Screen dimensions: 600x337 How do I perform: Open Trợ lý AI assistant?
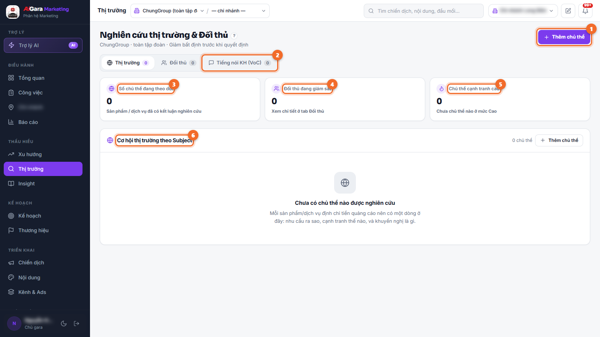pos(43,45)
